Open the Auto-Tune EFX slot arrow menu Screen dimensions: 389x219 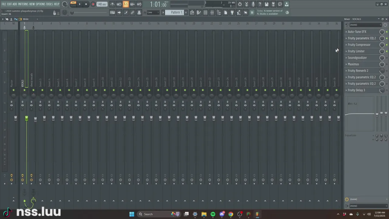(346, 32)
